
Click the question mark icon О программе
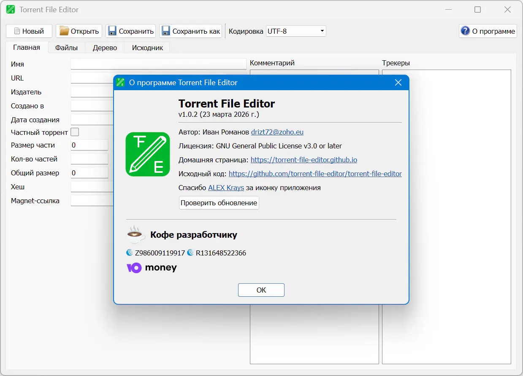click(x=465, y=31)
